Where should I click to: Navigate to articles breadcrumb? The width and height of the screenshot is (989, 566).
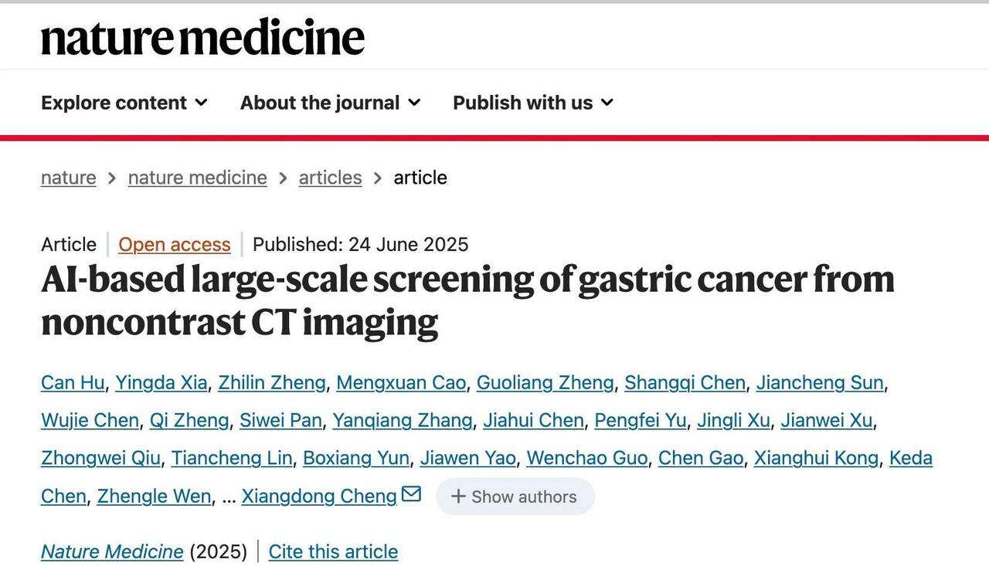pyautogui.click(x=330, y=178)
